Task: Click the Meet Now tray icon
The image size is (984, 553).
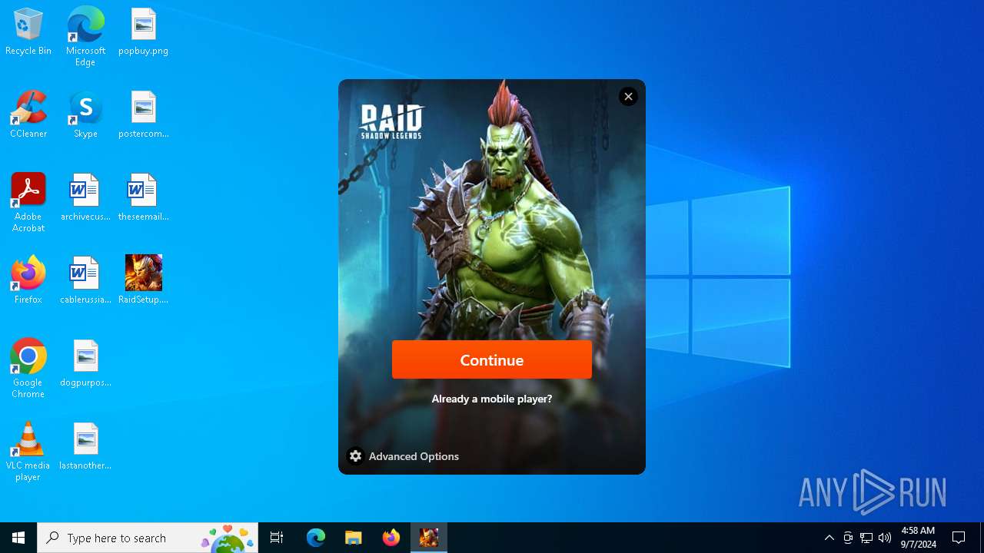Action: 848,538
